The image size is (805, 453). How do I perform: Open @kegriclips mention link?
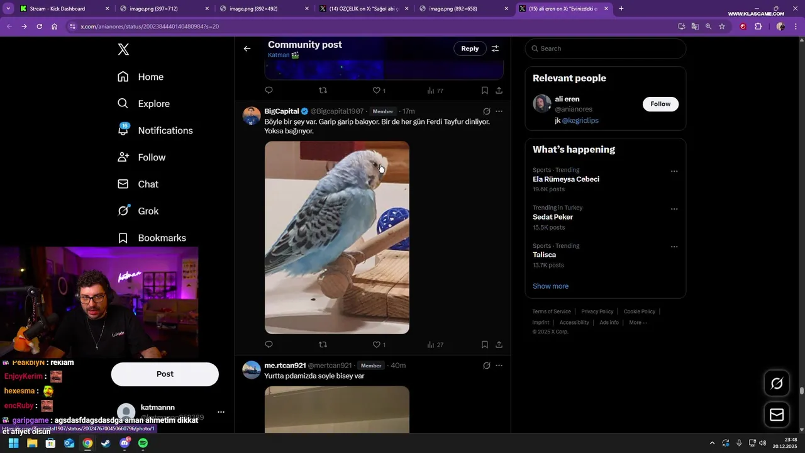(x=580, y=120)
